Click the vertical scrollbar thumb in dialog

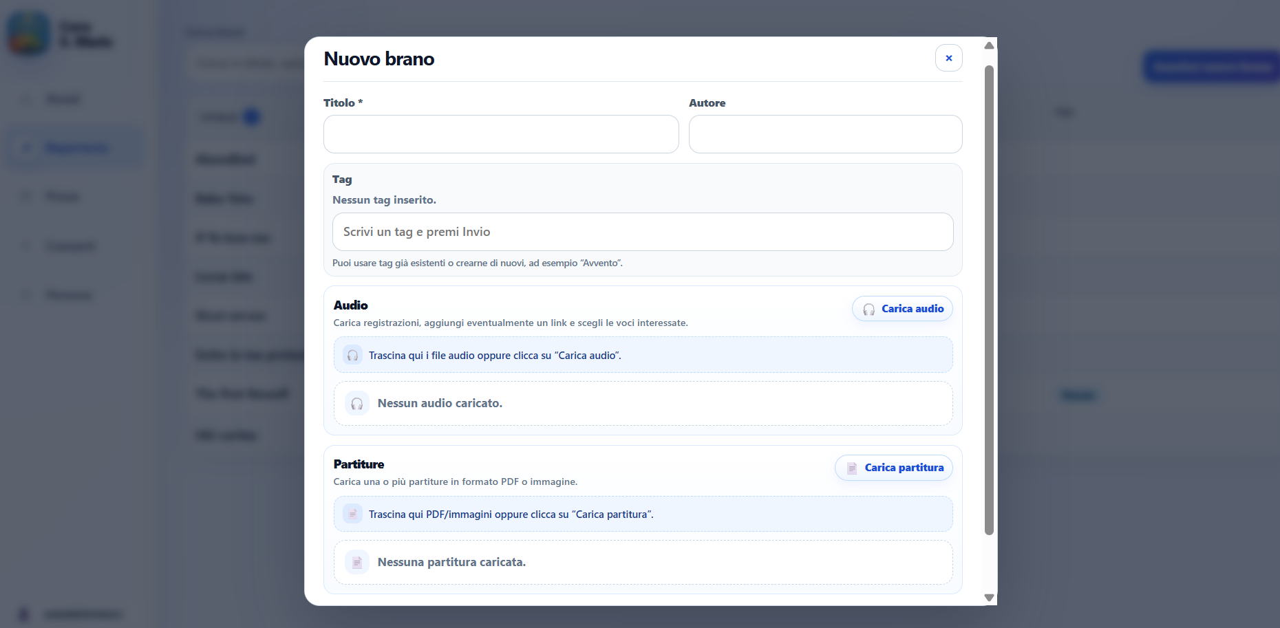pos(989,300)
